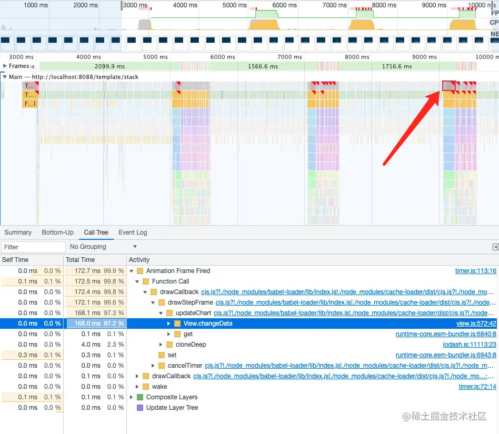Open the runtime-core.esm-bundler.js:6840:8 link

click(446, 334)
